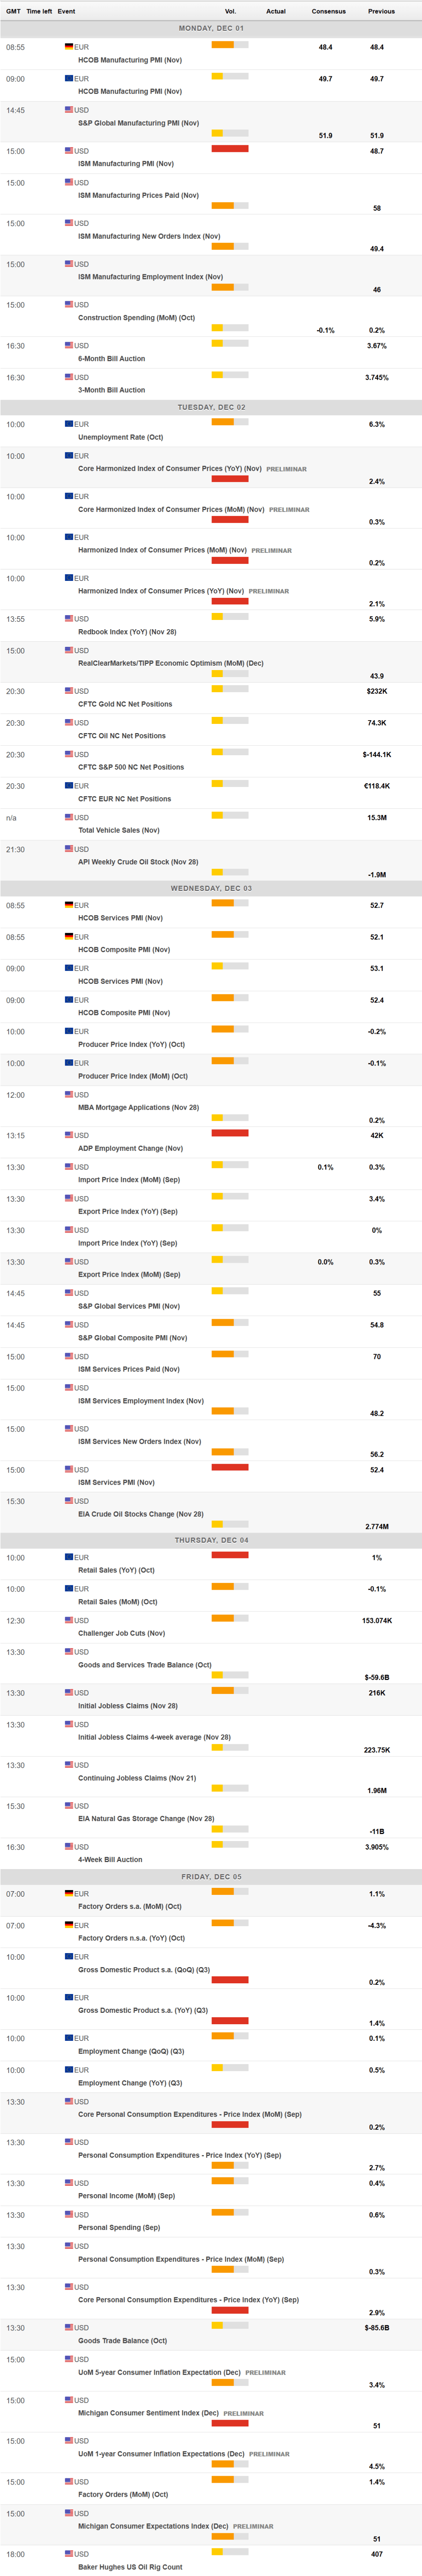Open the EIA Natural Gas Storage Change event

coord(146,1818)
